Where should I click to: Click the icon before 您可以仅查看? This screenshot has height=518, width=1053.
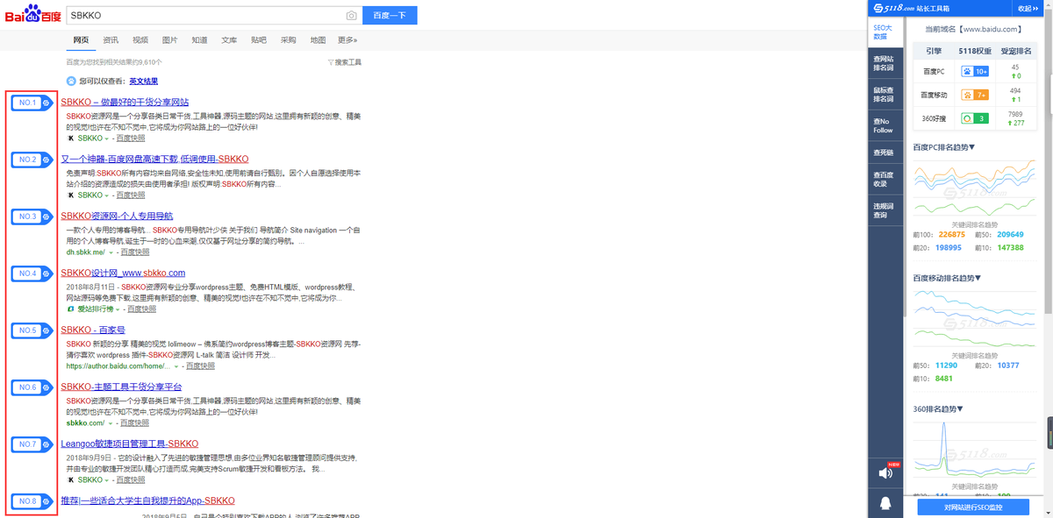pos(71,81)
